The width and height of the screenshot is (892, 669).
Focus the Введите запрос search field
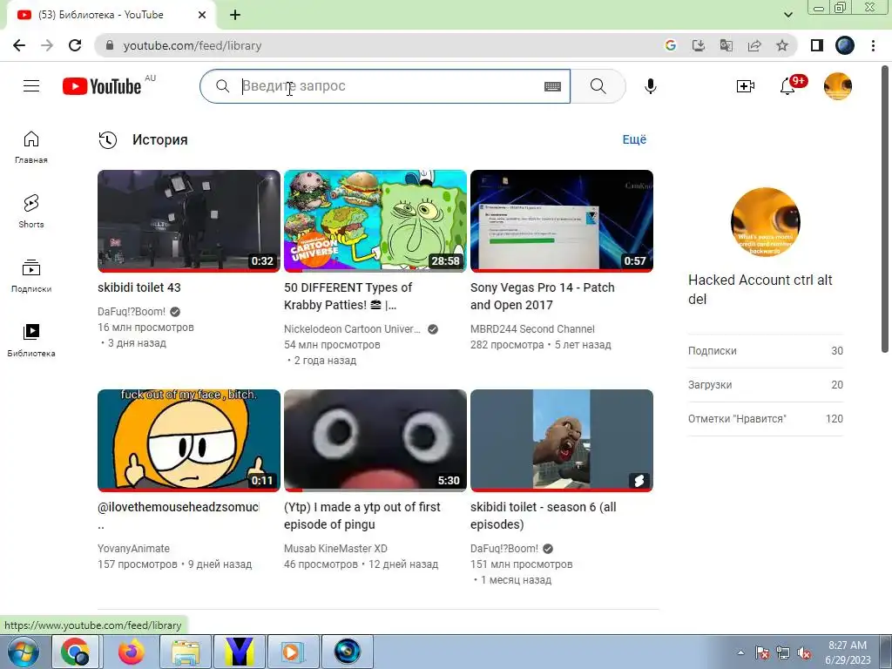[387, 86]
